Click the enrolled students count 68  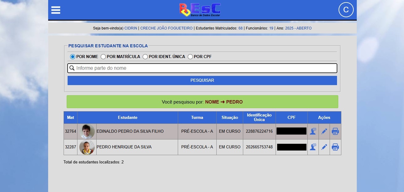pos(240,28)
